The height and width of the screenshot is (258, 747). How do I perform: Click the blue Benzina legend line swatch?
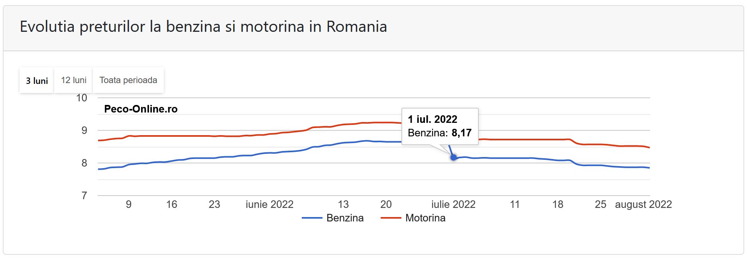pyautogui.click(x=312, y=218)
